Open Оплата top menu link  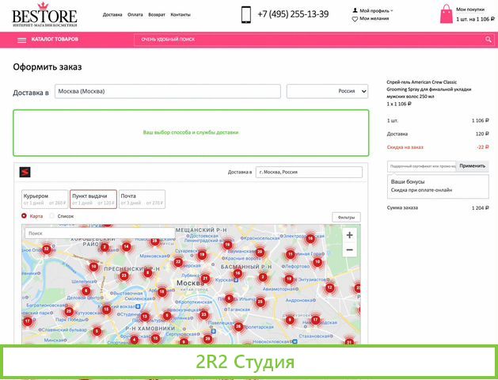pyautogui.click(x=135, y=14)
